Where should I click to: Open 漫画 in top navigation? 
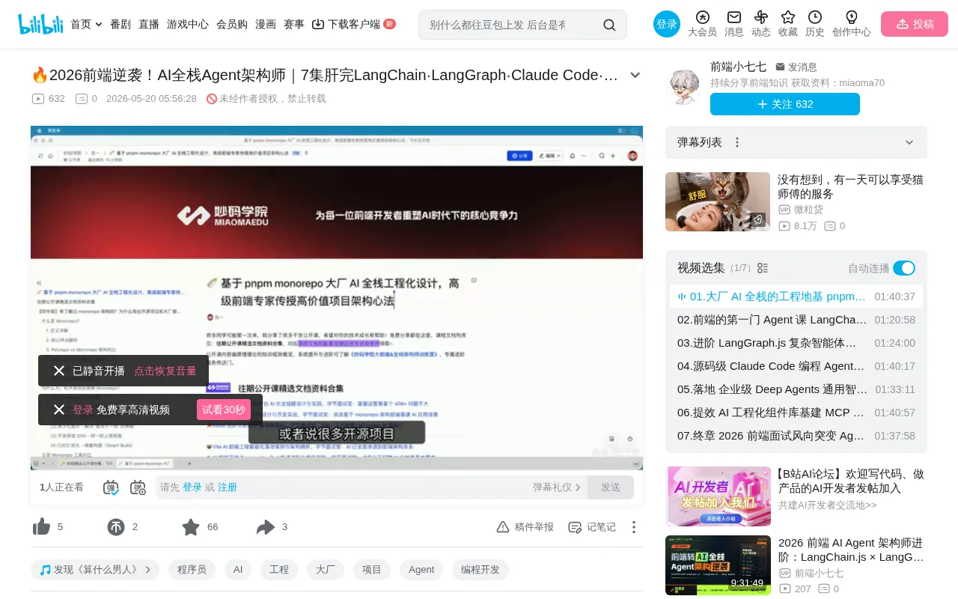point(266,24)
